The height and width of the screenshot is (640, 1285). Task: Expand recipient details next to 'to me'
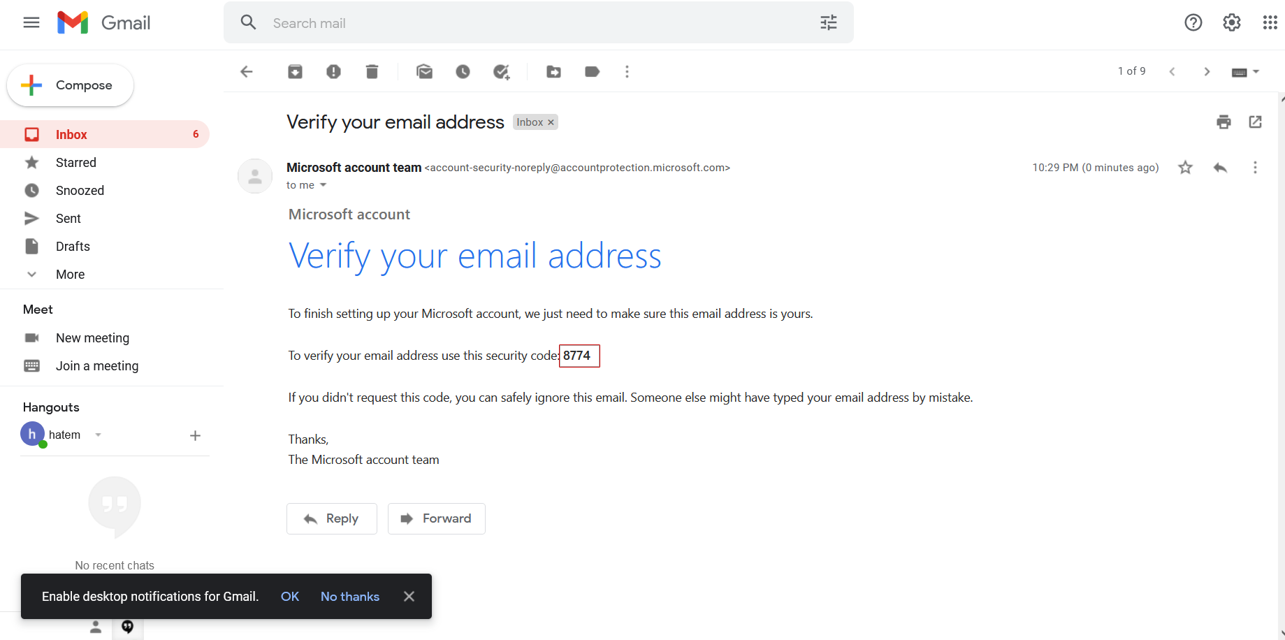[323, 185]
